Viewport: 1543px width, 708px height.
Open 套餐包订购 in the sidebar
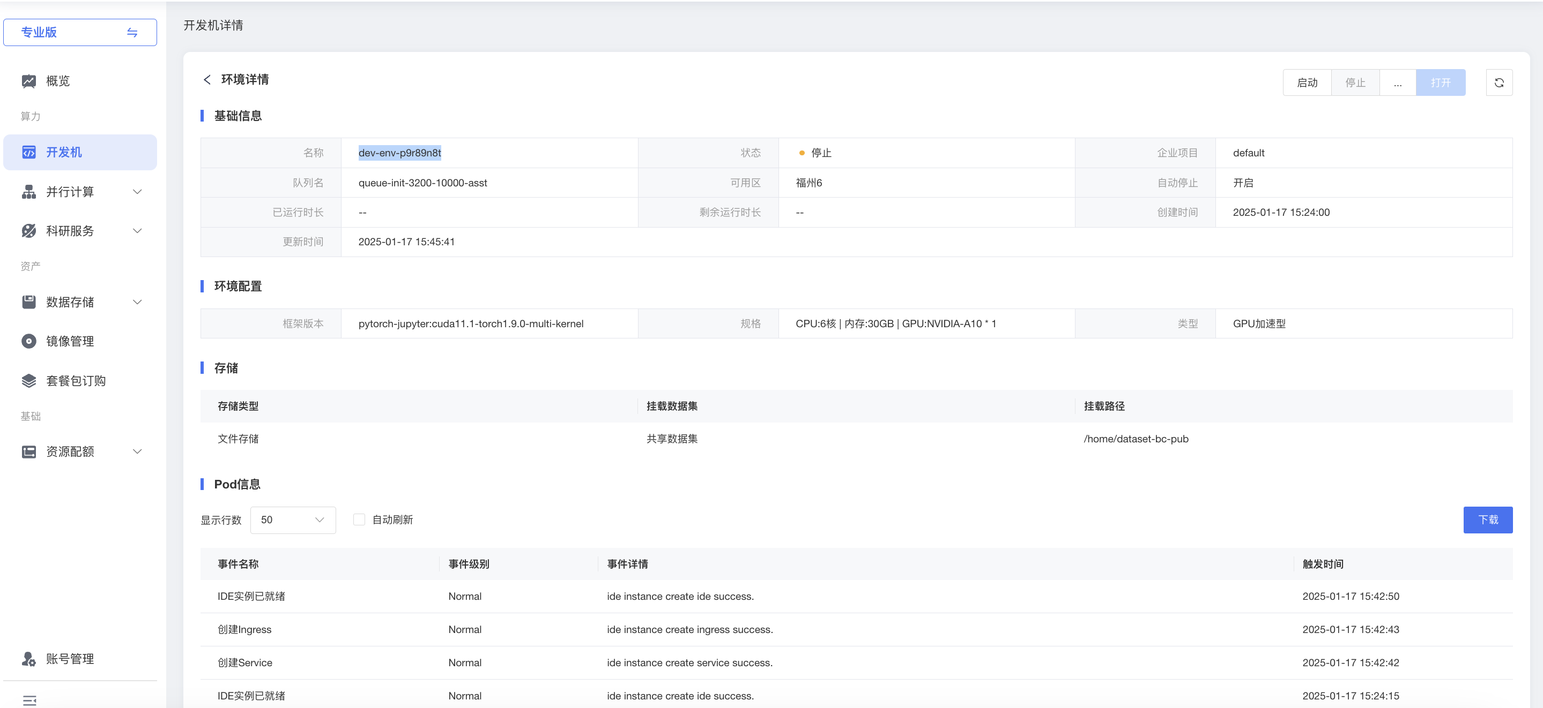click(80, 381)
